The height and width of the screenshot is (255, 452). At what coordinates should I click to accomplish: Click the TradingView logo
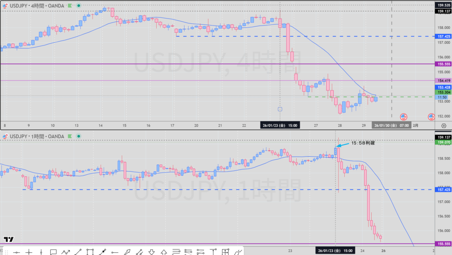point(8,240)
